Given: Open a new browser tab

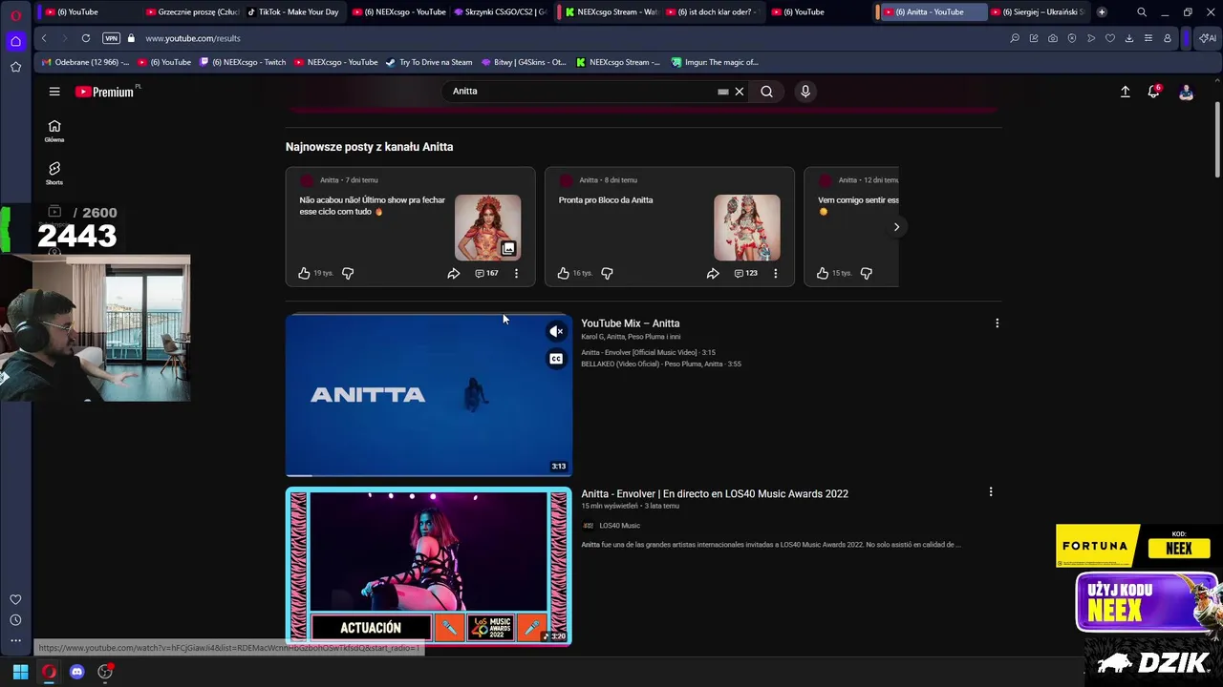Looking at the screenshot, I should [x=1102, y=11].
